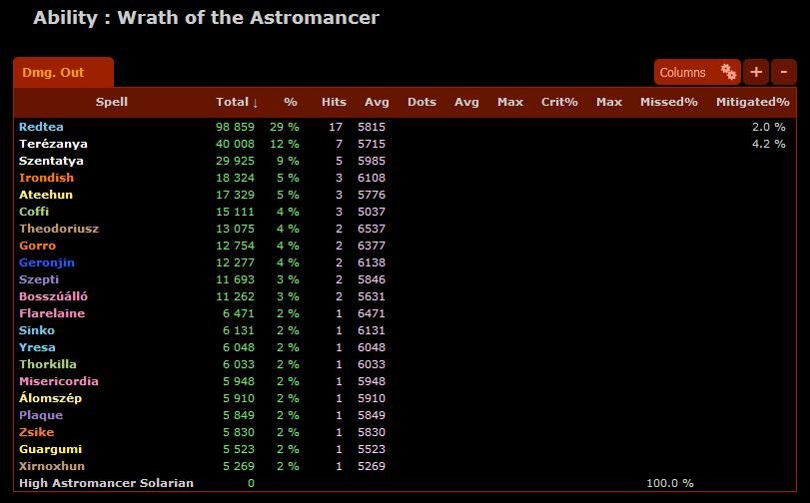Open High Astromancer Solarian entry
The image size is (810, 503).
point(106,483)
